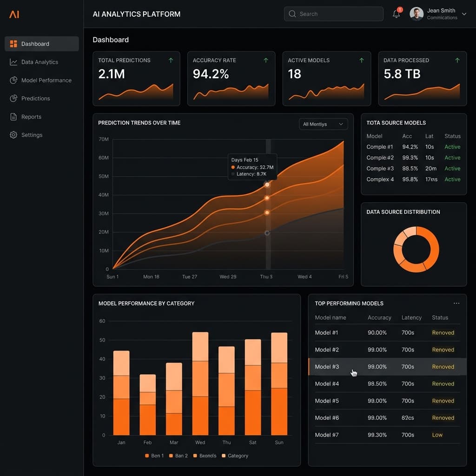Click the Feb stacked bar

(147, 405)
